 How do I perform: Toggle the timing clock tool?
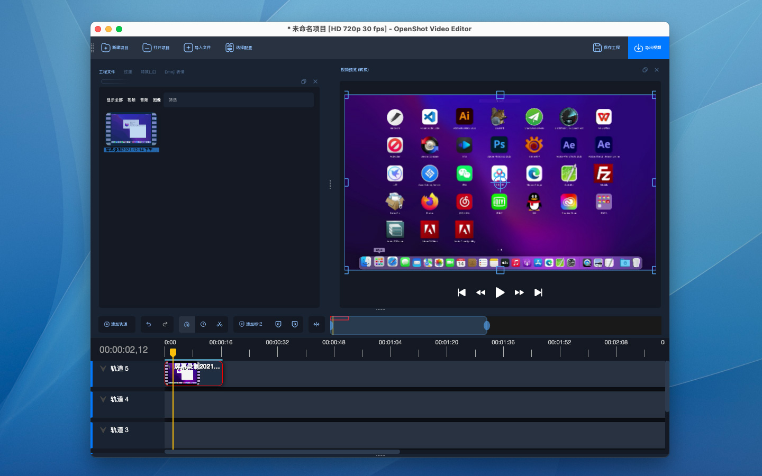pyautogui.click(x=203, y=324)
